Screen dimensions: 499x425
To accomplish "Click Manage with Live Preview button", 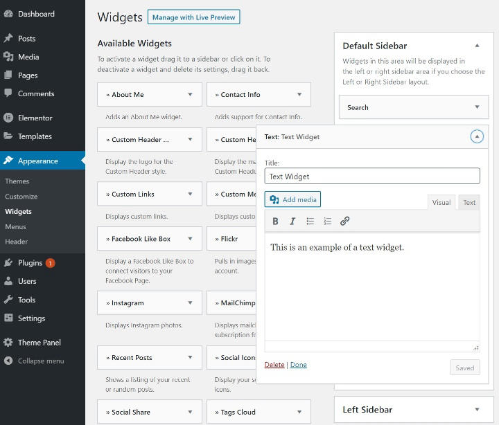I will point(193,17).
